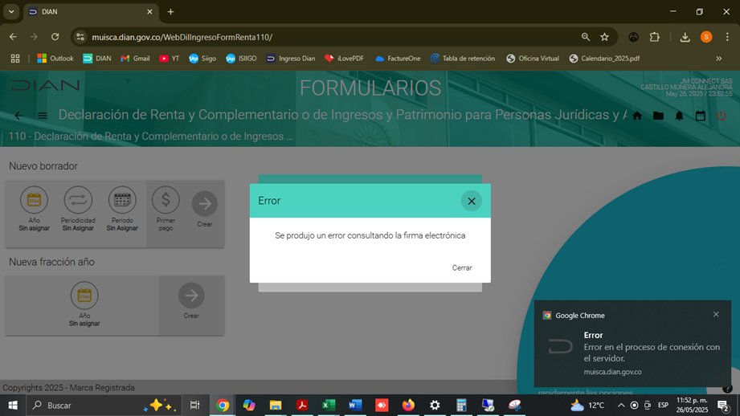Go back with the DIAN page arrow
The image size is (740, 416).
point(18,116)
